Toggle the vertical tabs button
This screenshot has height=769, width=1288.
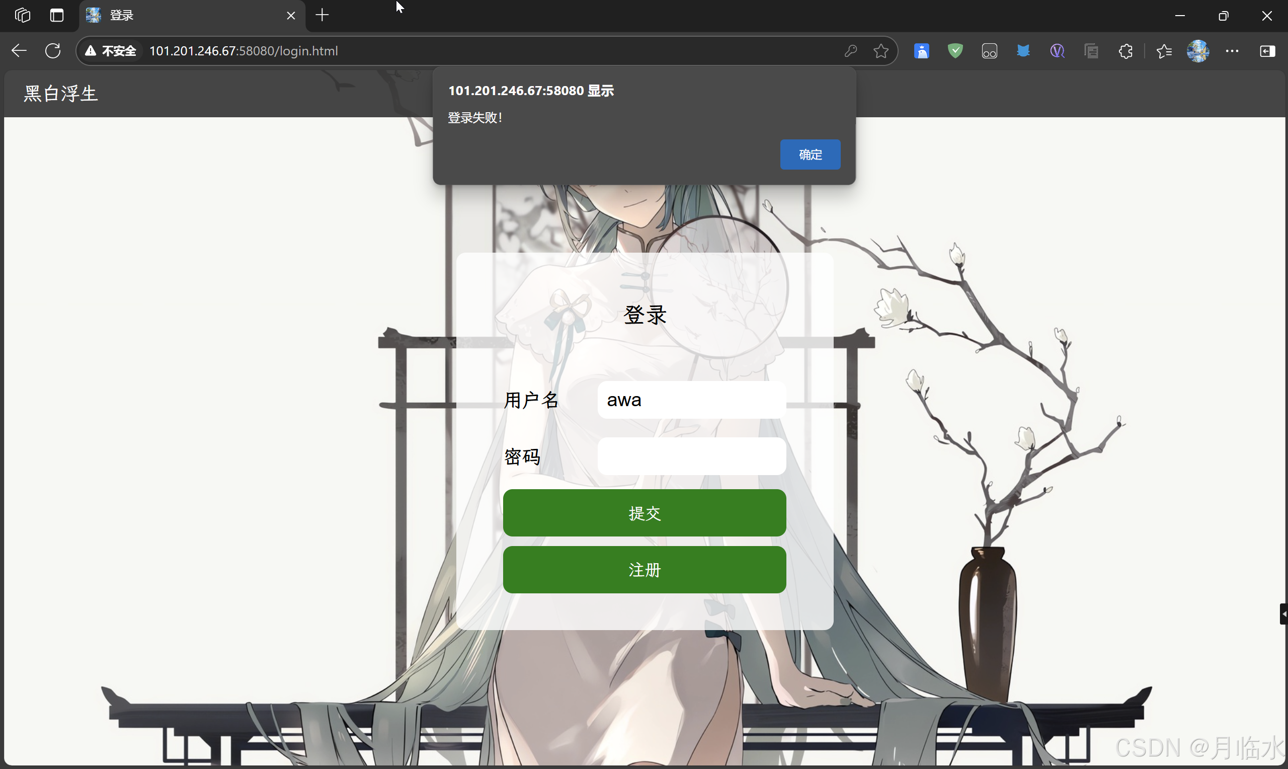[x=56, y=16]
